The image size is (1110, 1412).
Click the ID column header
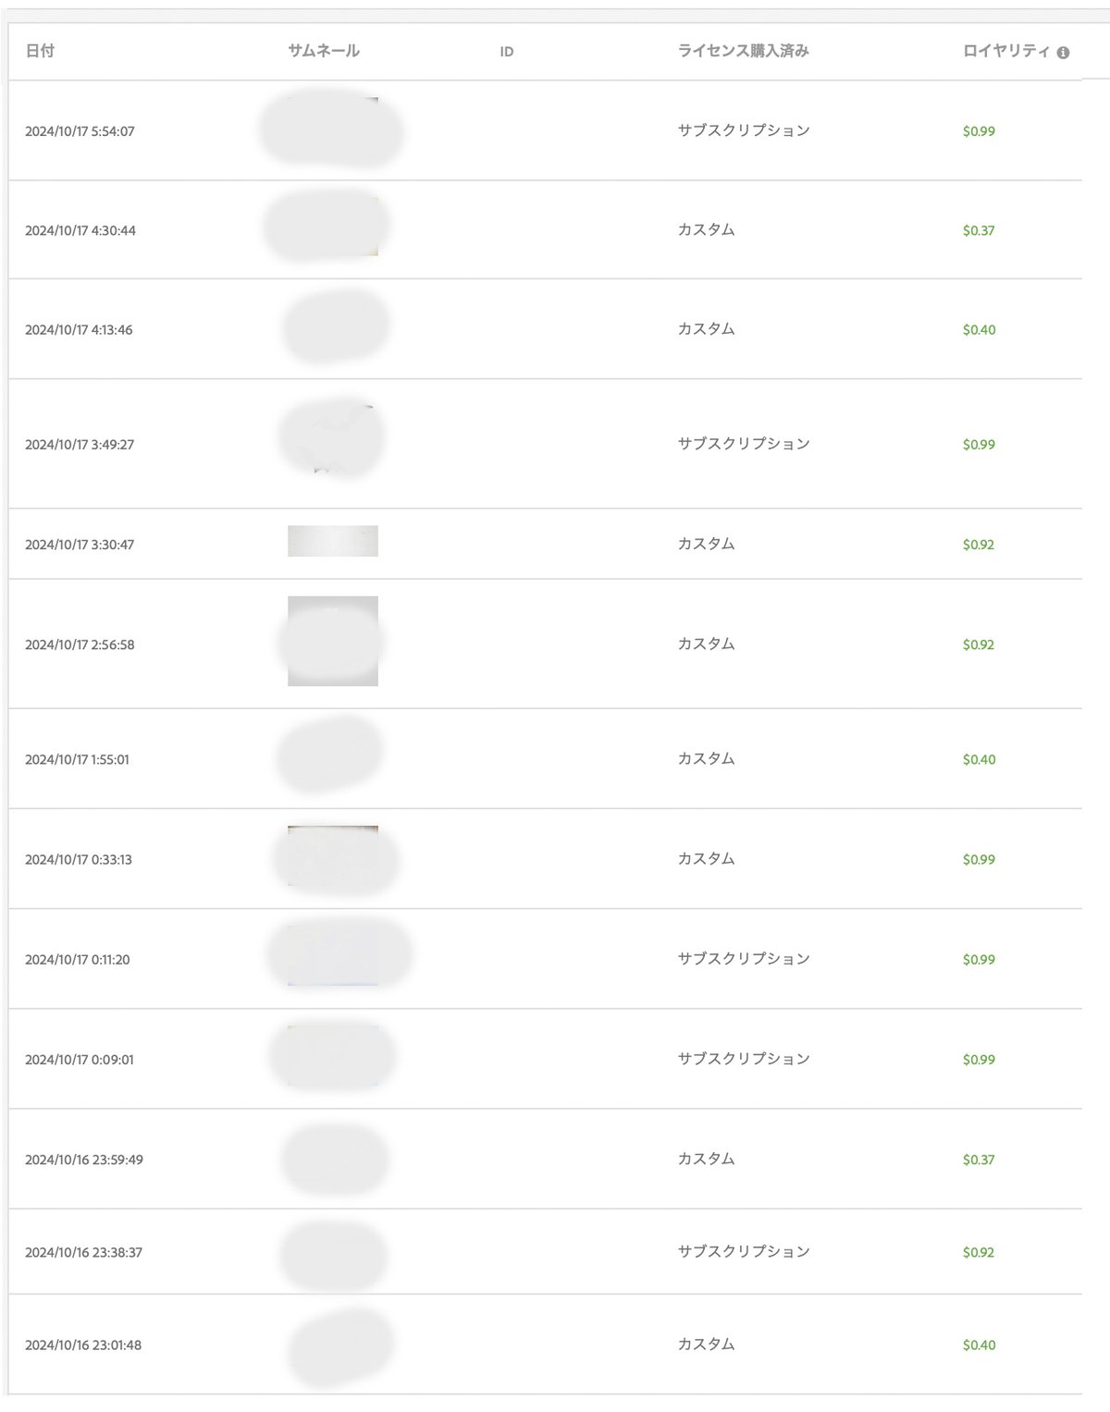(x=506, y=52)
